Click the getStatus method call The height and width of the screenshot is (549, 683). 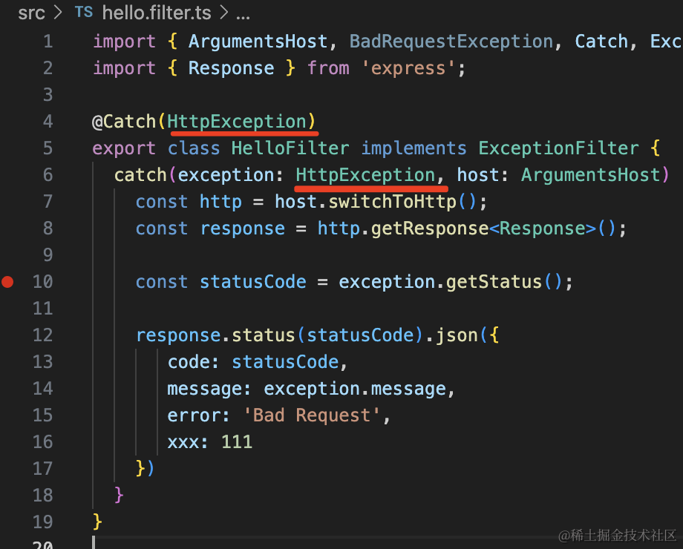tap(494, 282)
